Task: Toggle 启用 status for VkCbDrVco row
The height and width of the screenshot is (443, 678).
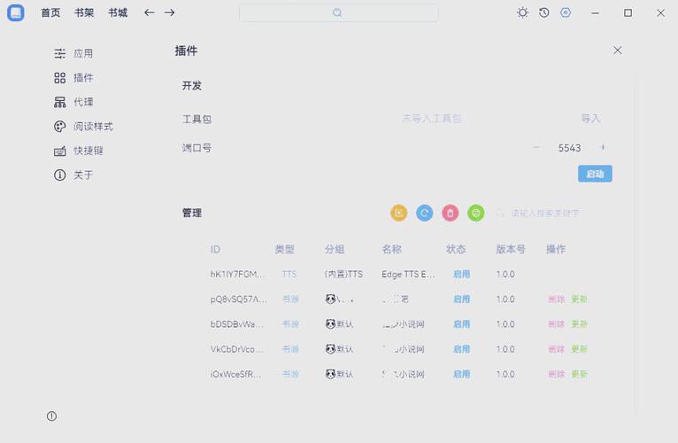Action: (x=461, y=349)
